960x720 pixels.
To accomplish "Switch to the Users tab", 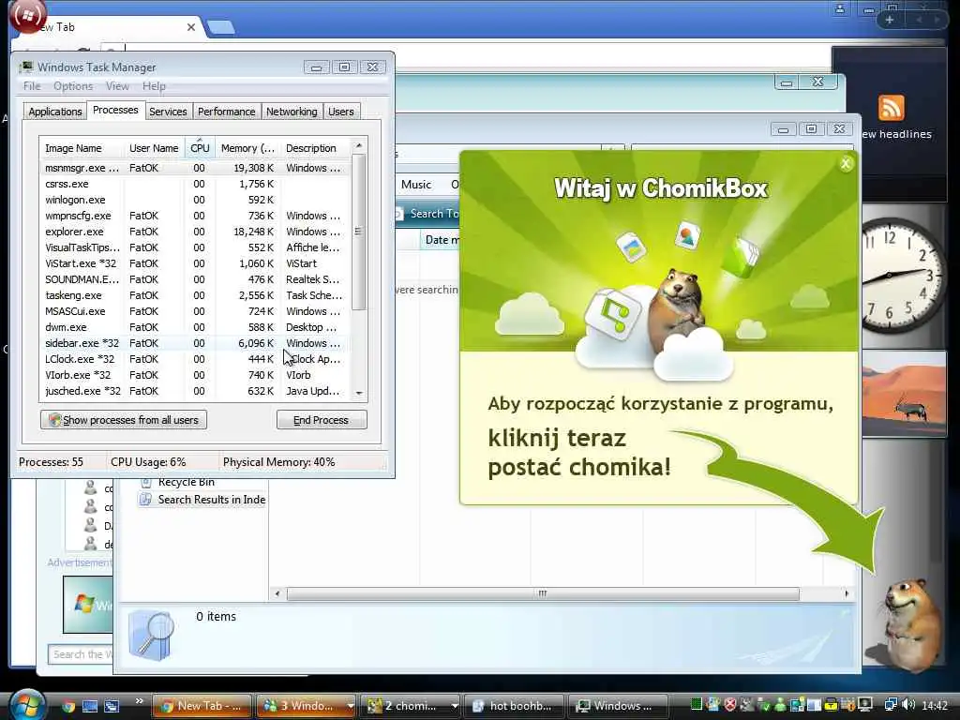I will 341,112.
